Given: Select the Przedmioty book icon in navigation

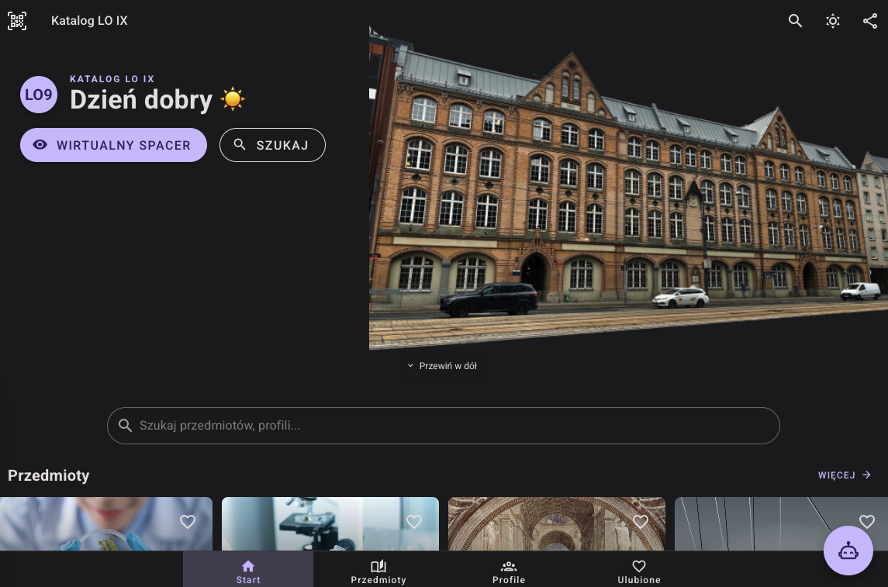Looking at the screenshot, I should click(x=378, y=566).
